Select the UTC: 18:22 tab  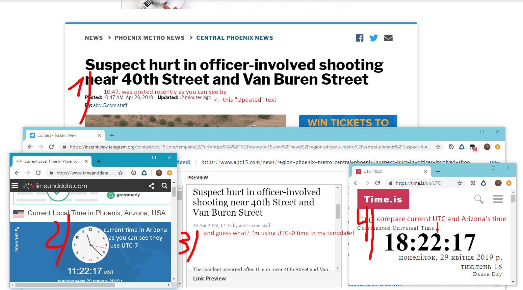pos(392,171)
